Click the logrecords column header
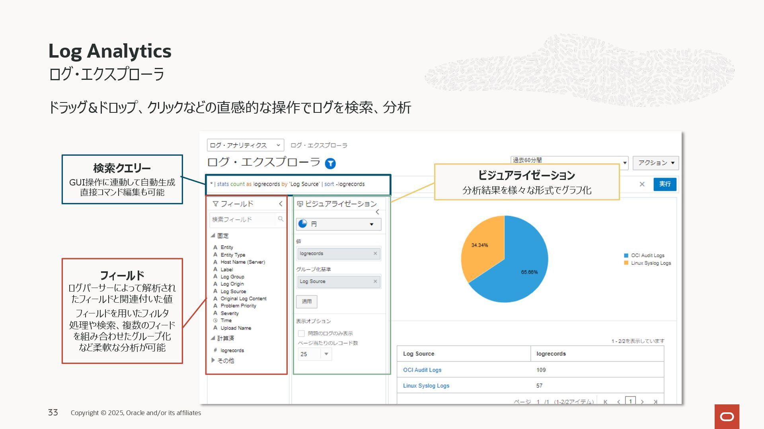Viewport: 764px width, 429px height. pyautogui.click(x=597, y=354)
